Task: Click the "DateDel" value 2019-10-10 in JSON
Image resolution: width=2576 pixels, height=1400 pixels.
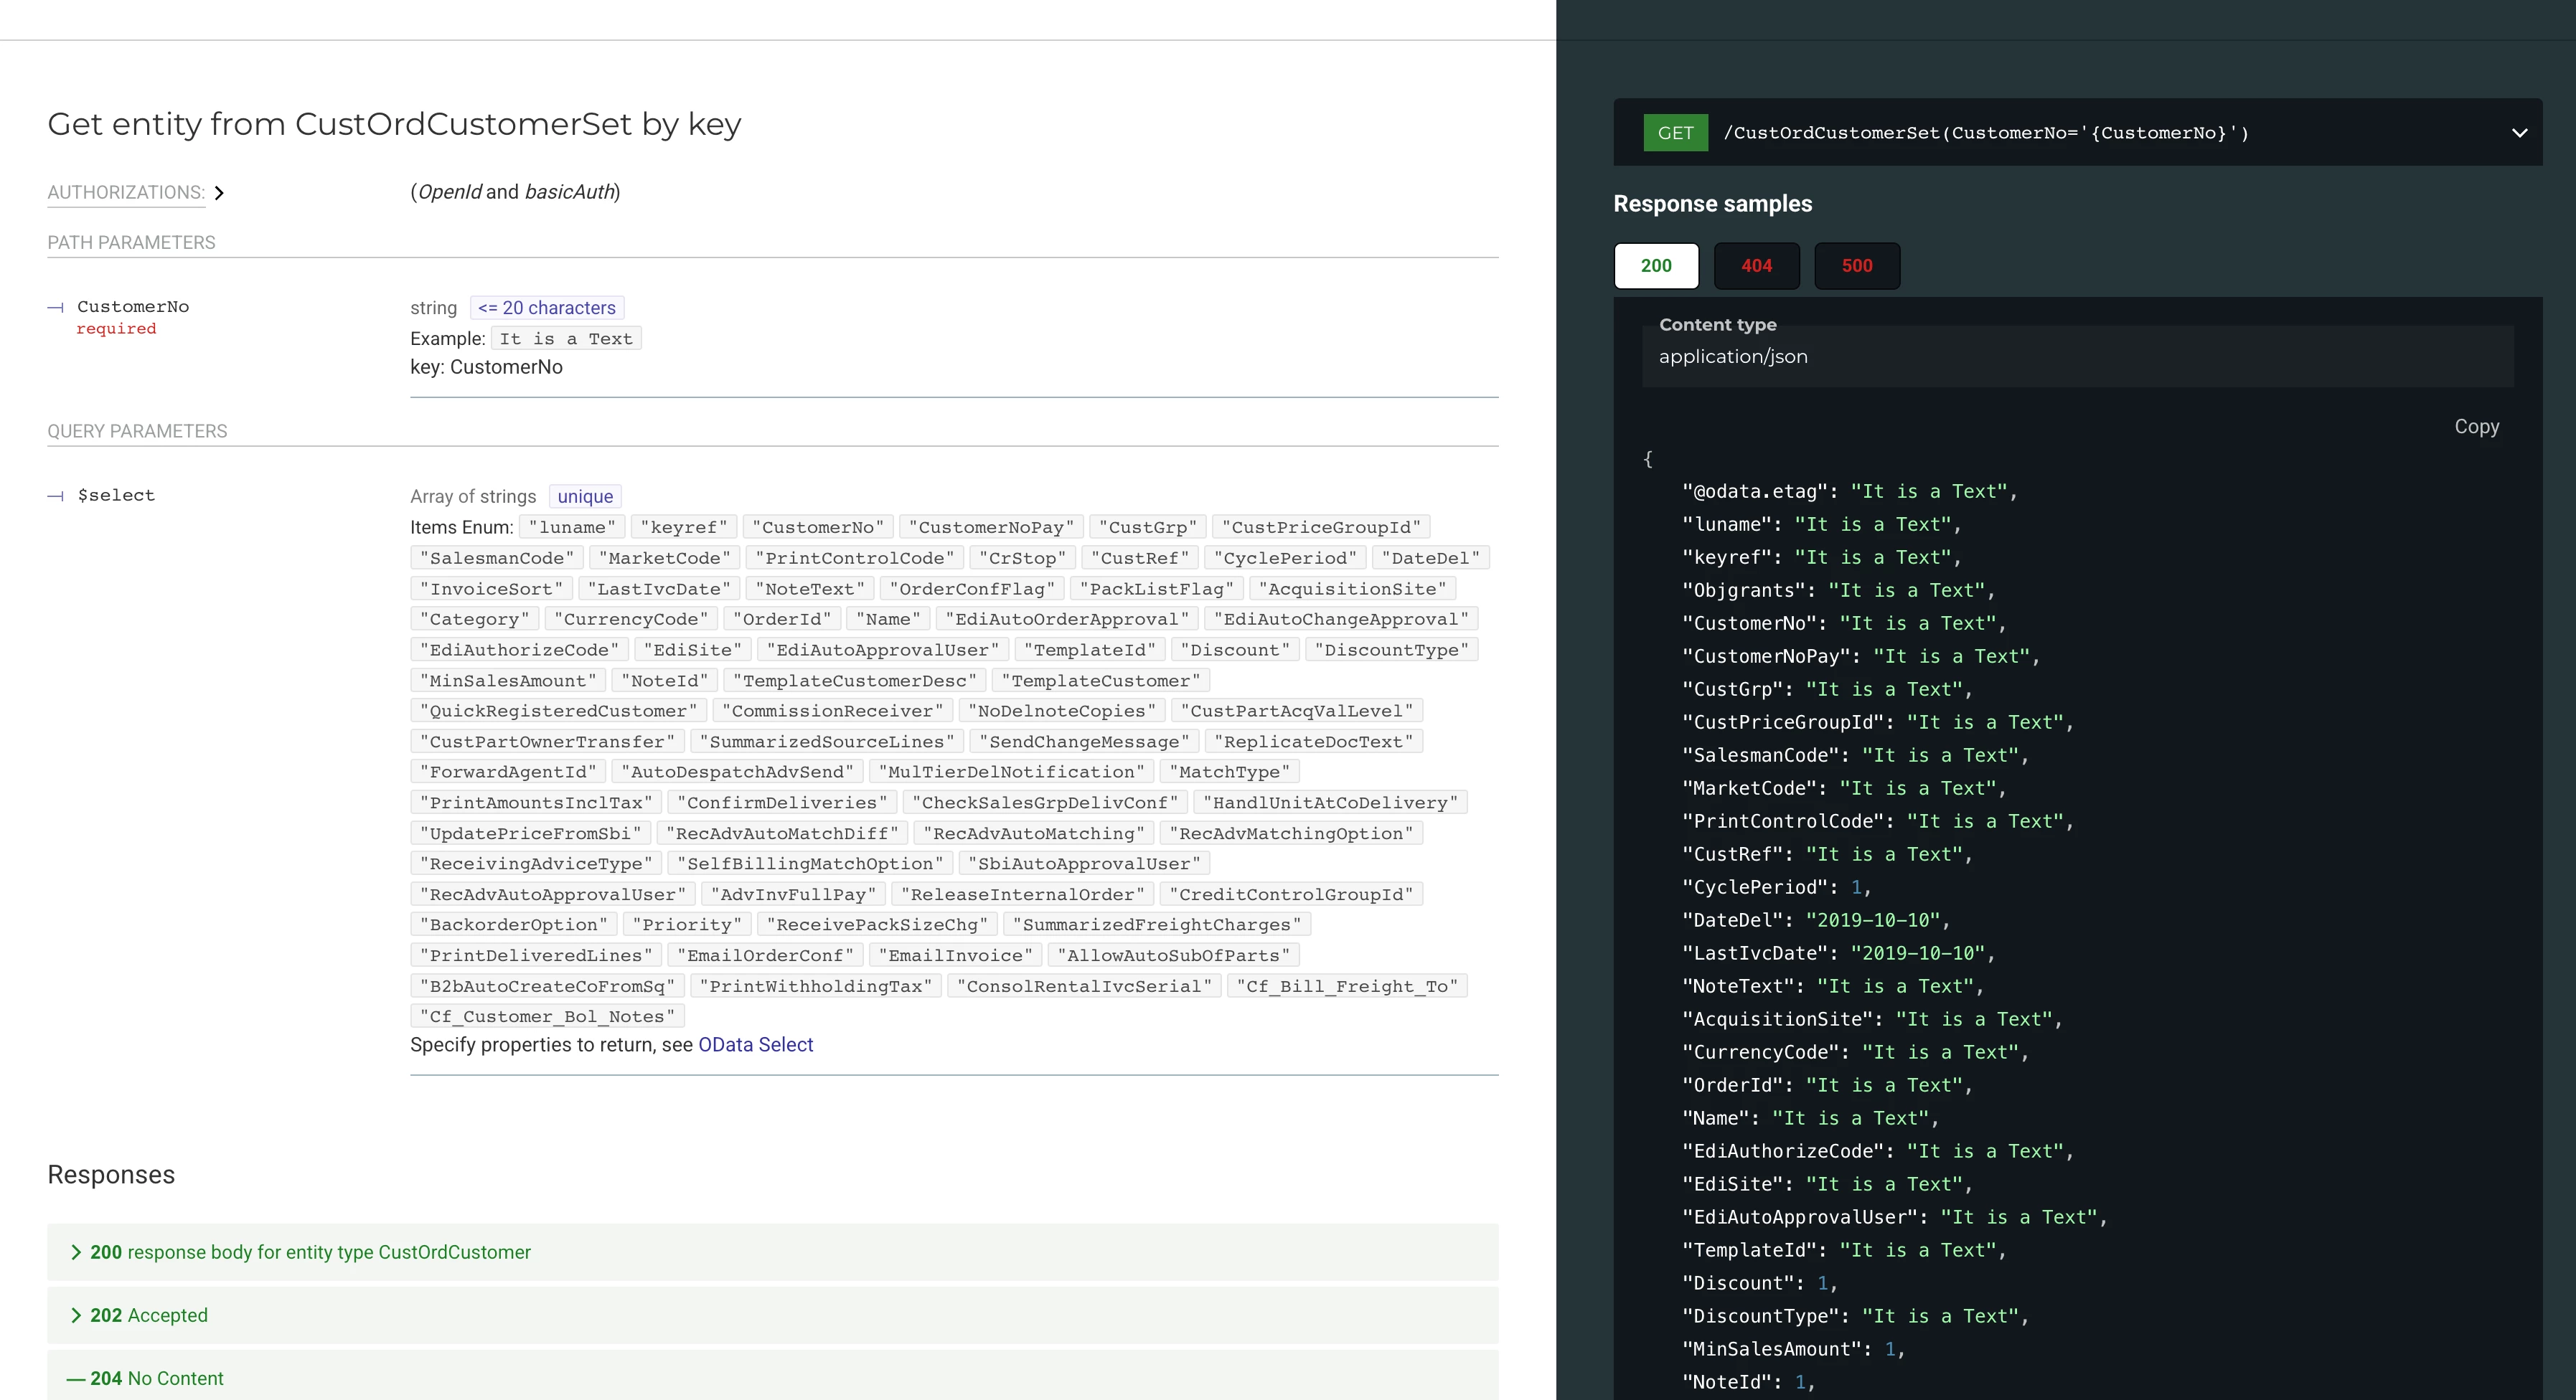Action: click(x=1872, y=920)
